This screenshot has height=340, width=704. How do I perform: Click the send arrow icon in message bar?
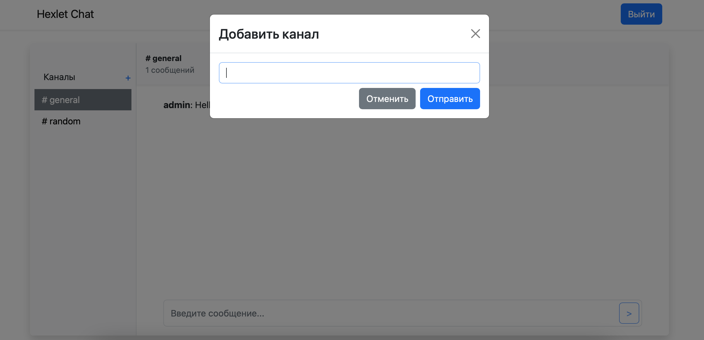629,313
